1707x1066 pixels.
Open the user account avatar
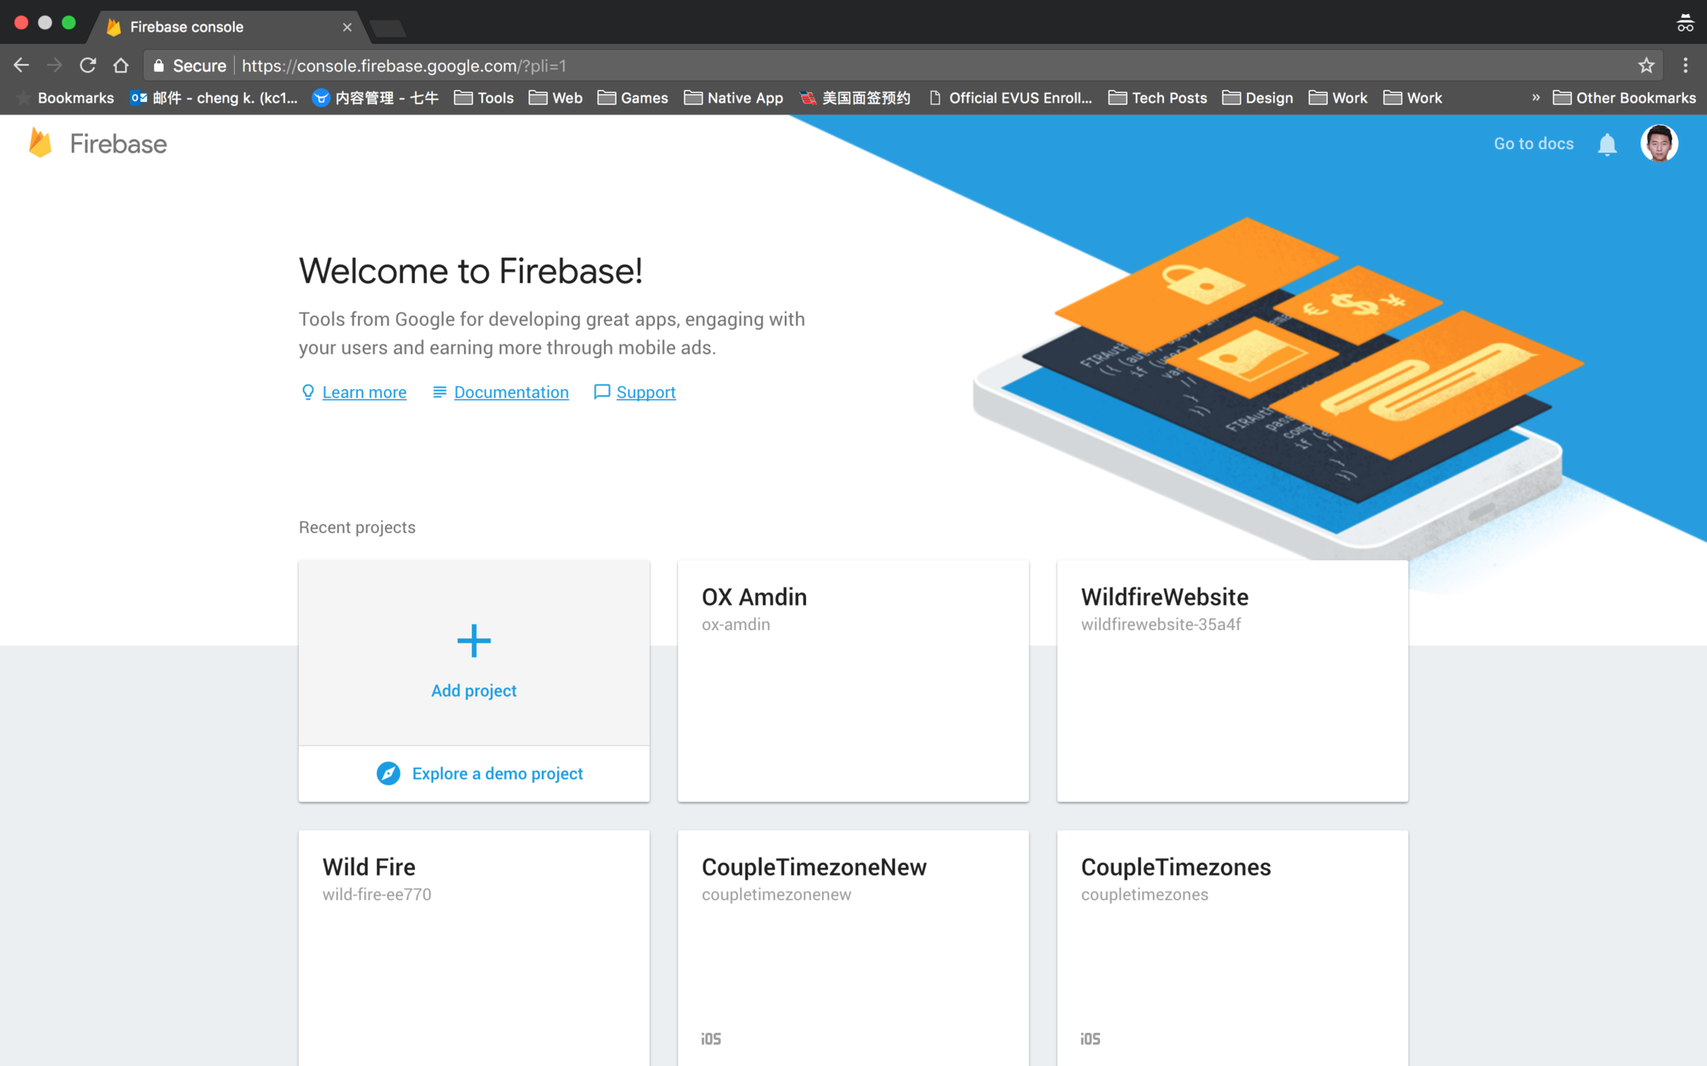click(x=1658, y=144)
